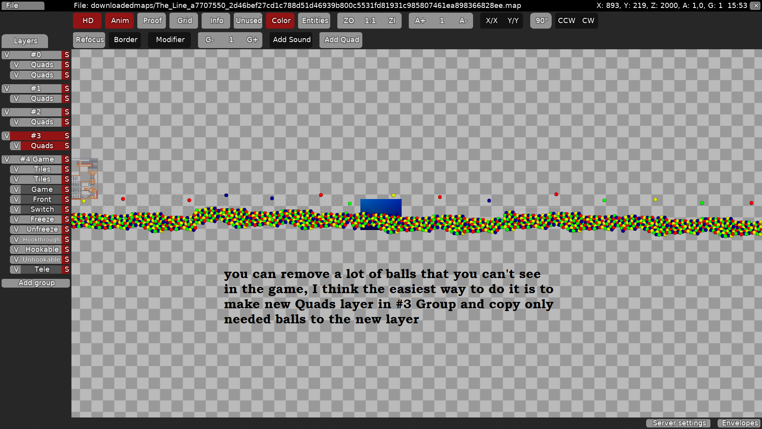Toggle visibility of the Freeze layer
This screenshot has width=762, height=429.
tap(16, 219)
